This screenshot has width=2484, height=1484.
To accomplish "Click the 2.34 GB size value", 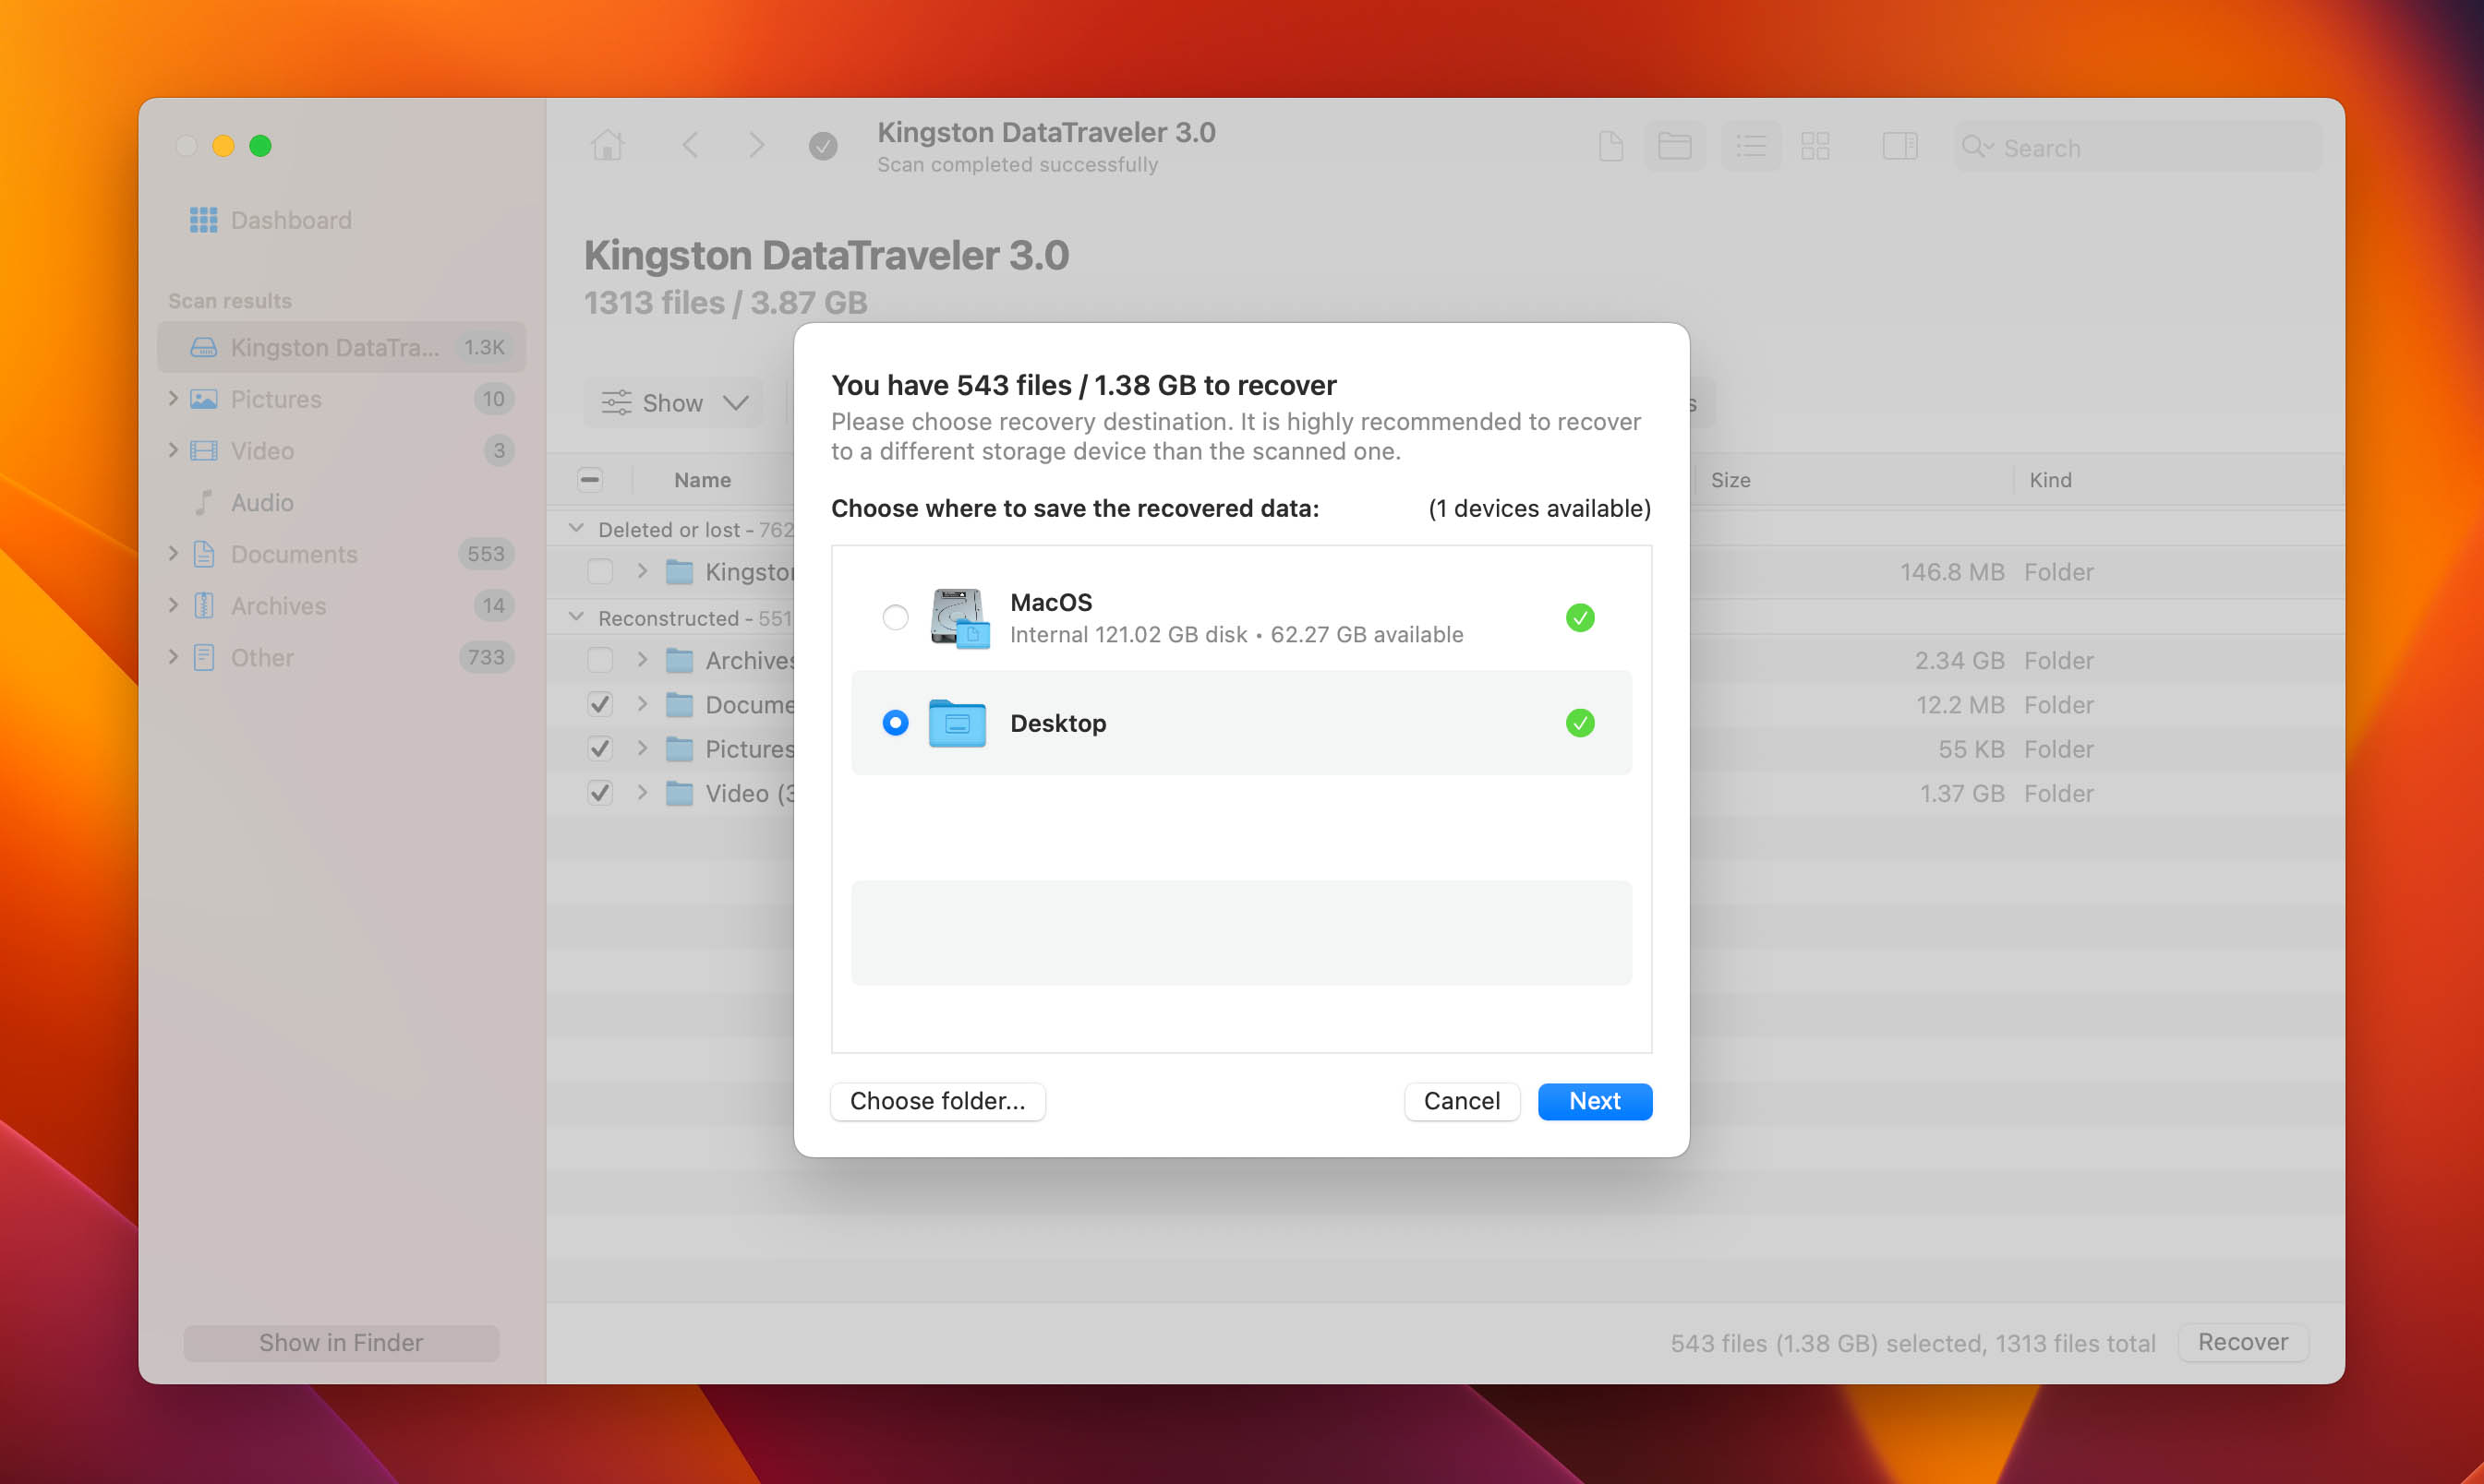I will point(1959,660).
